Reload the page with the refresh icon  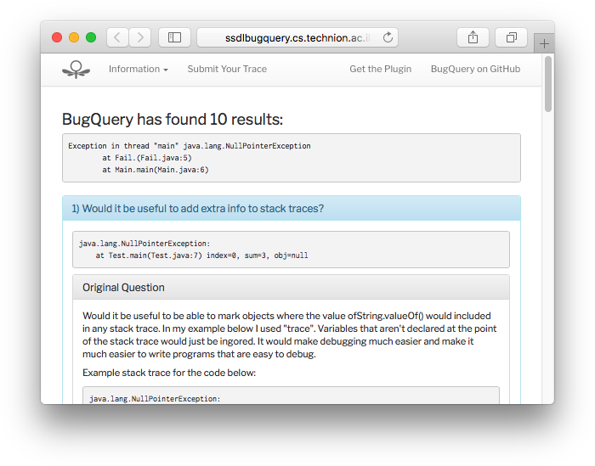pos(388,37)
